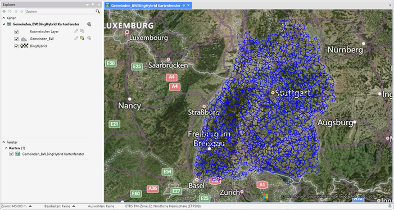Click the Microsoft logo on the map
The image size is (394, 210).
pyautogui.click(x=265, y=196)
